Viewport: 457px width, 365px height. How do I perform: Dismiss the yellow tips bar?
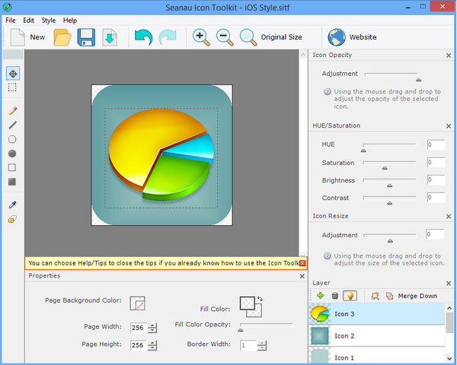302,263
